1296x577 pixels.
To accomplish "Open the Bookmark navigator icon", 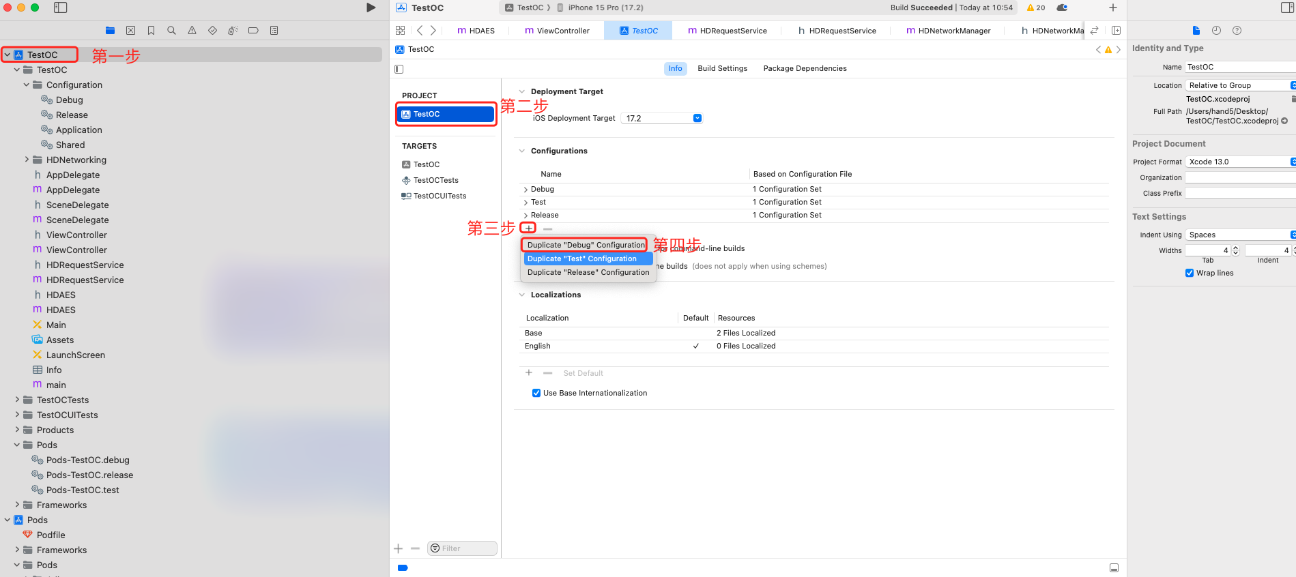I will tap(151, 31).
